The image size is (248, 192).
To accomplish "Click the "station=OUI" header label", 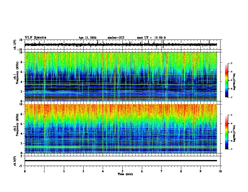I will 116,38.
